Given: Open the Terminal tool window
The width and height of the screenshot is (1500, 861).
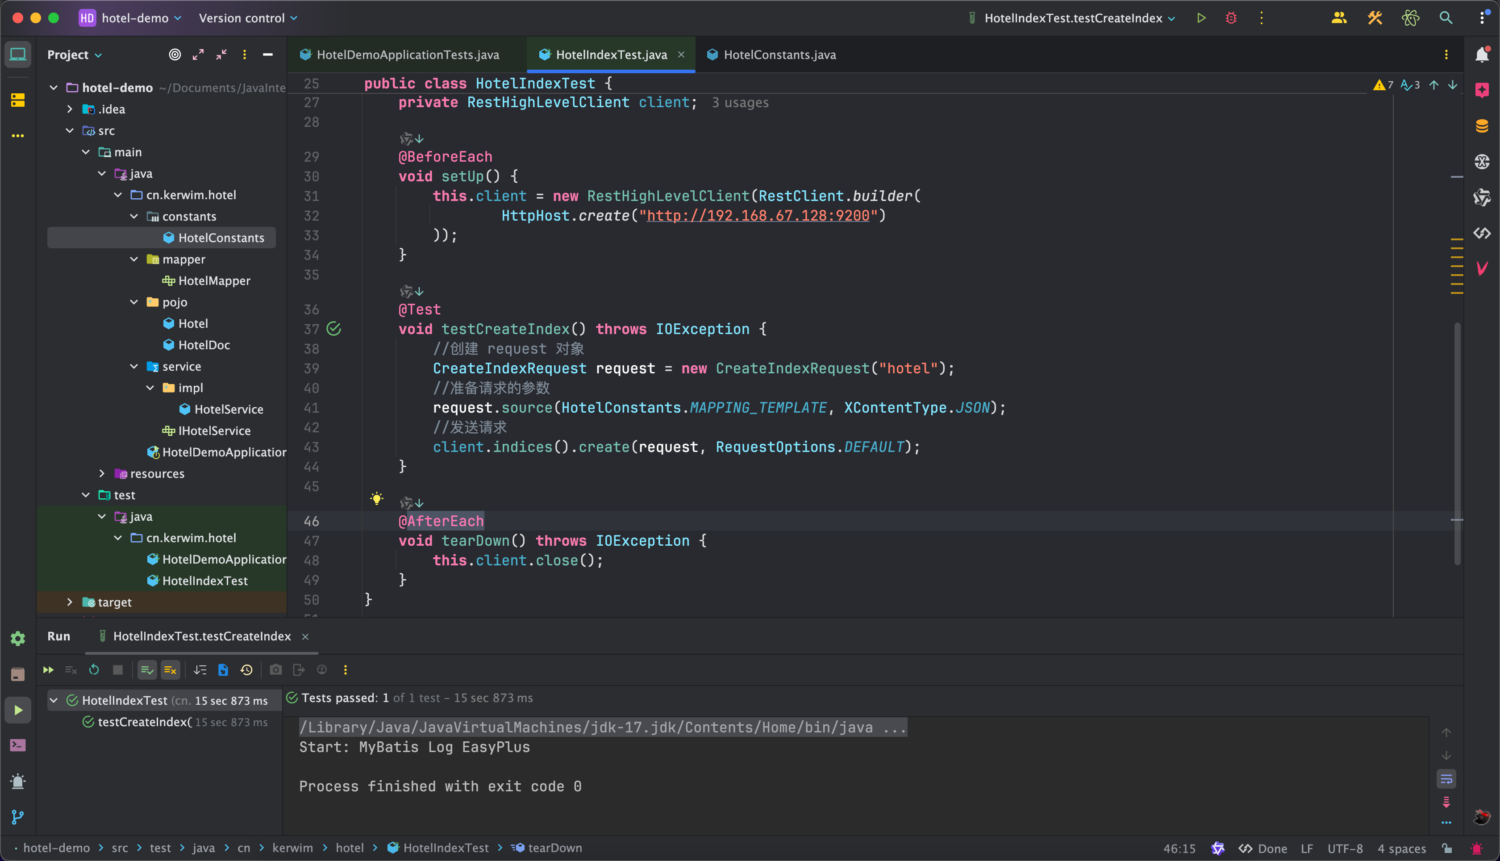Looking at the screenshot, I should pyautogui.click(x=18, y=745).
